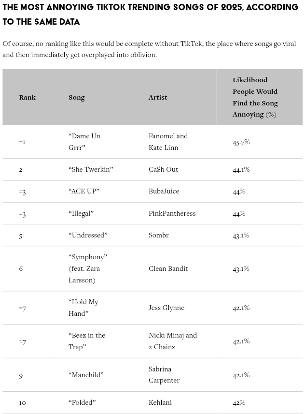Select the "ACE UP" song title
The height and width of the screenshot is (414, 305).
(x=84, y=191)
